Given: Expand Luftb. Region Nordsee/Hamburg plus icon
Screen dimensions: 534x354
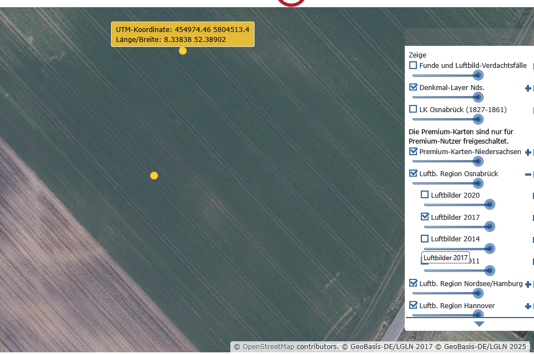Looking at the screenshot, I should 528,284.
